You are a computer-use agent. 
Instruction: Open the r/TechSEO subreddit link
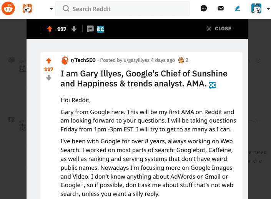[x=83, y=60]
